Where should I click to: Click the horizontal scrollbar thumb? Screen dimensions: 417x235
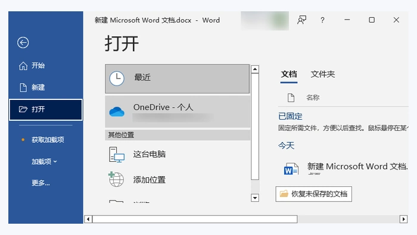(195, 219)
